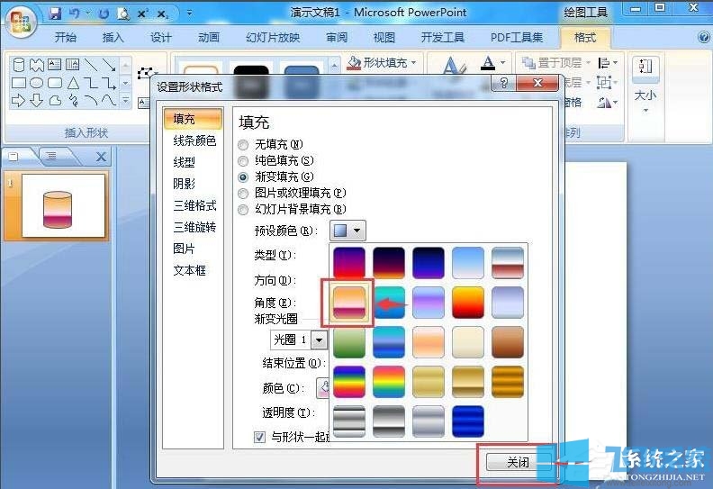The width and height of the screenshot is (713, 489).
Task: Select 纯色填充 solid fill option
Action: (243, 160)
